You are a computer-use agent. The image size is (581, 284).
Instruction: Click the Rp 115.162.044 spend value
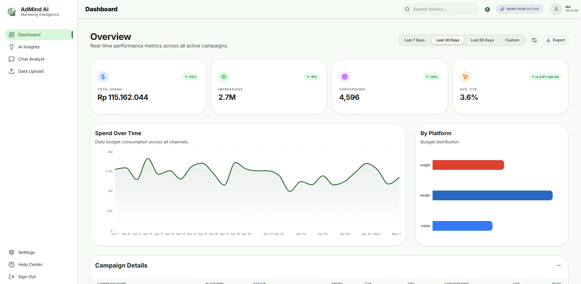pos(123,97)
